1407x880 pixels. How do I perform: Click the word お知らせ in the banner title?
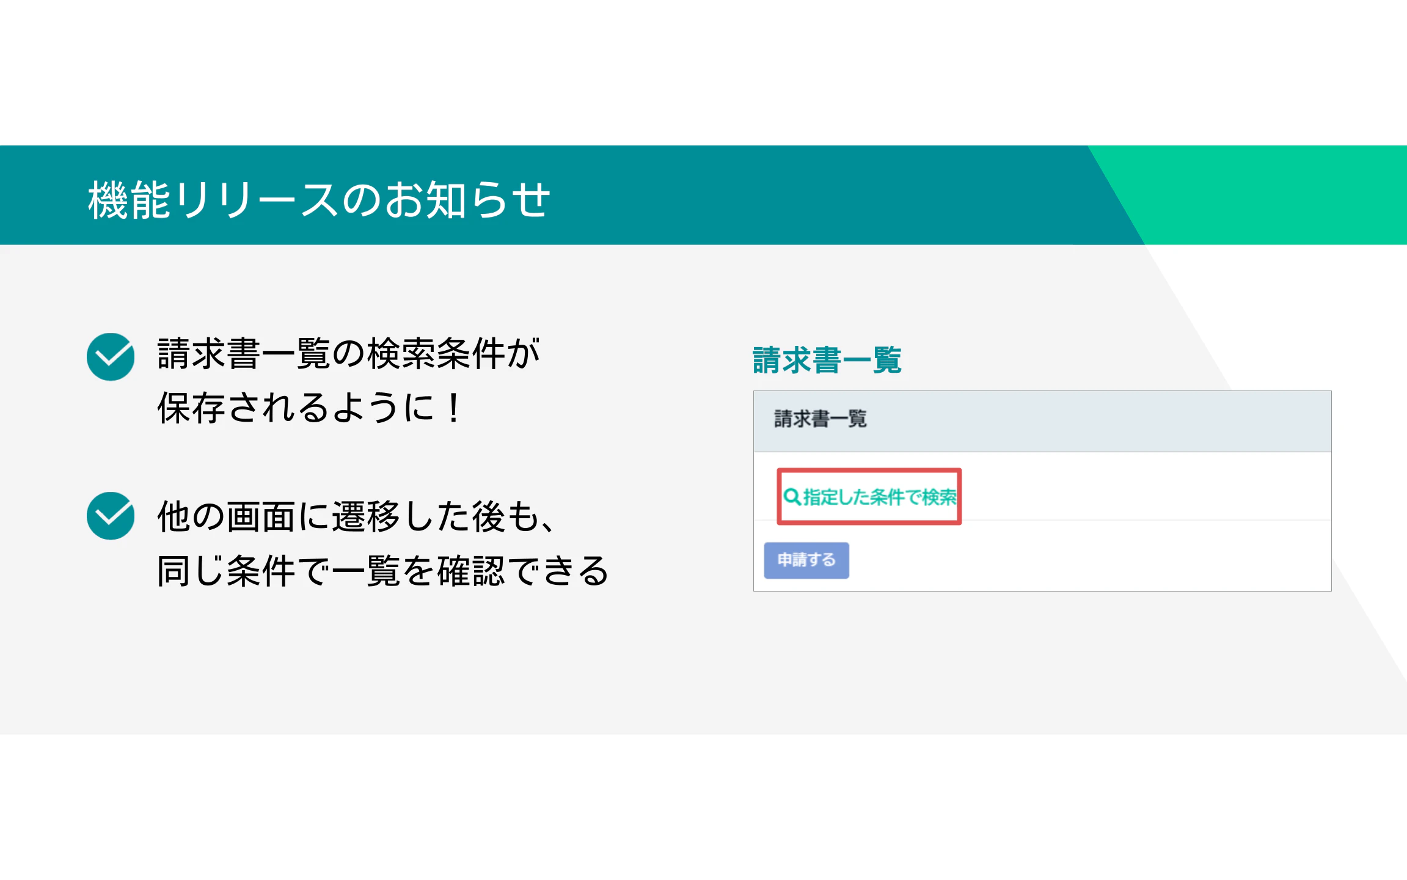click(x=467, y=200)
